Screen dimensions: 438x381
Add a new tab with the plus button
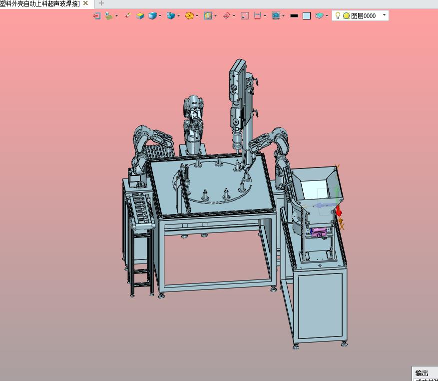tap(101, 3)
